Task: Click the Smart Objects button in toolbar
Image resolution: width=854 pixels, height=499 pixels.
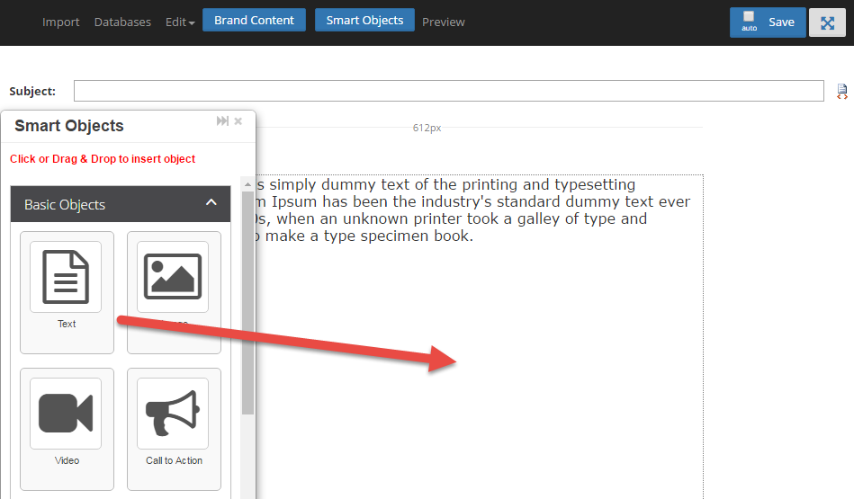Action: [x=364, y=20]
